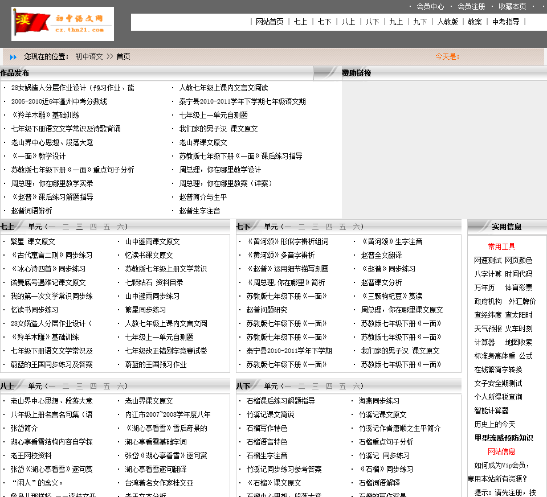Open 海燕同步练习 link

click(379, 401)
